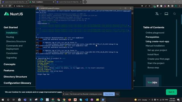Viewport: 182px width, 102px height.
Task: Open the Chrome three-dot menu
Action: click(179, 6)
